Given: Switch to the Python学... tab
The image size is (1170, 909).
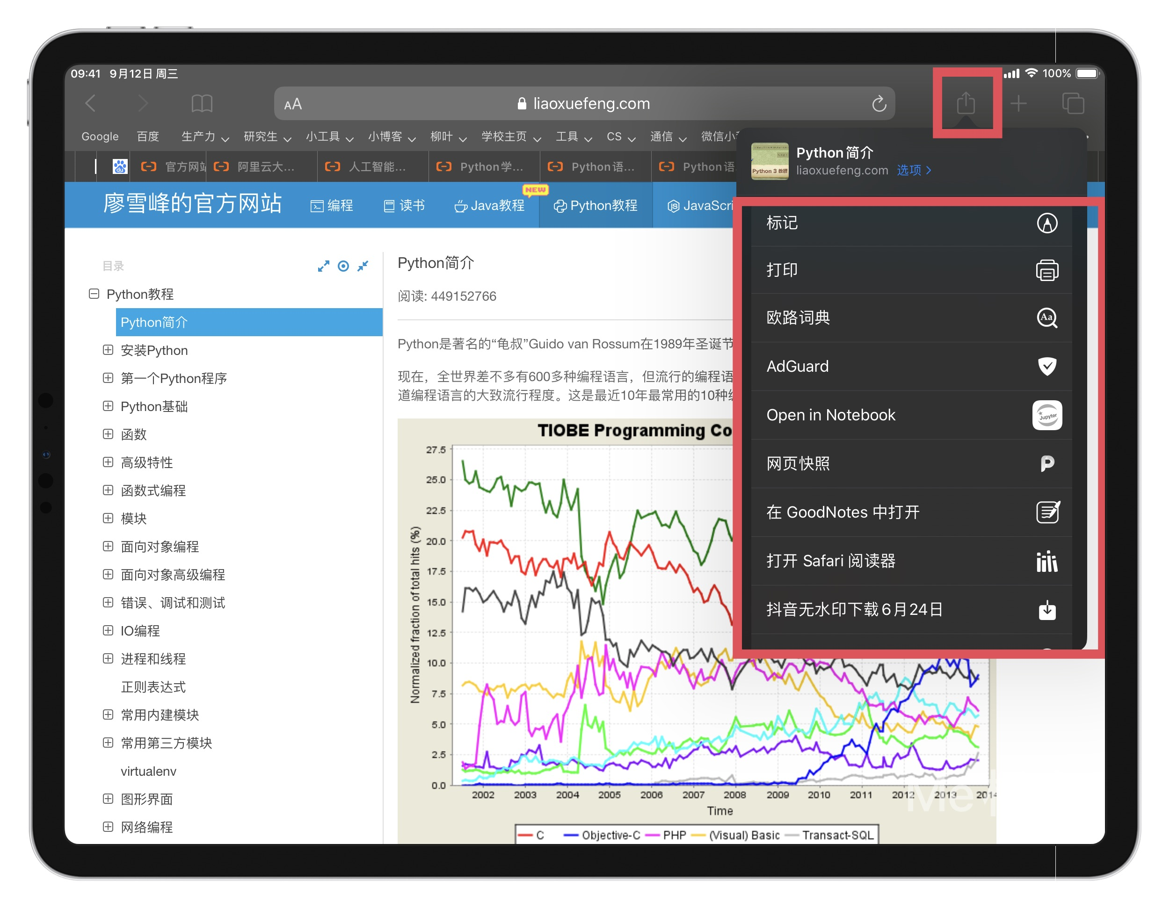Looking at the screenshot, I should coord(484,166).
